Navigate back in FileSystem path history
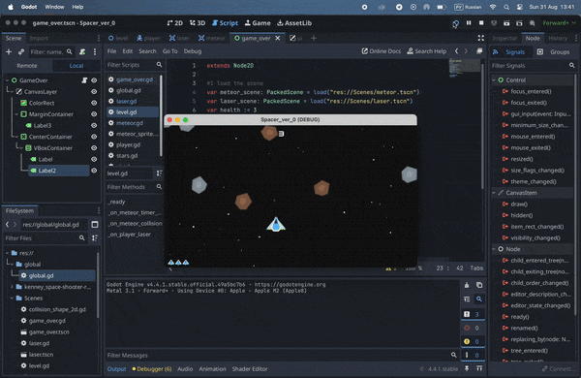The height and width of the screenshot is (378, 581). (x=7, y=225)
